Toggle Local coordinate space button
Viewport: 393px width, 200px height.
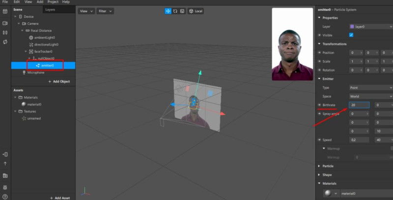pos(196,11)
